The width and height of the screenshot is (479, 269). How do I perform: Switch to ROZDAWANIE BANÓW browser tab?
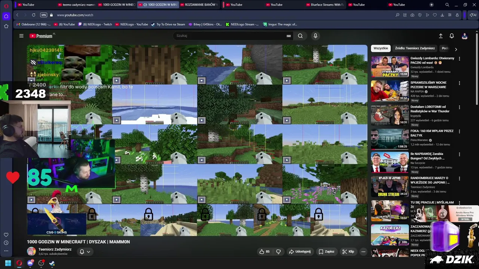click(199, 5)
